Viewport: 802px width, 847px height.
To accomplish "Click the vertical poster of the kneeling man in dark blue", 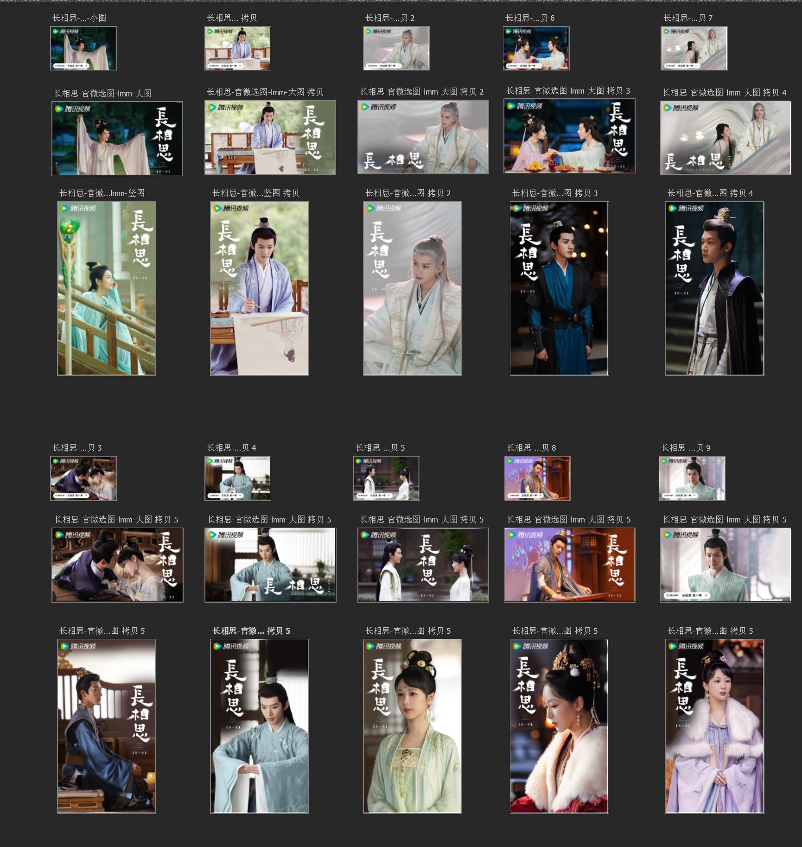I will point(107,726).
